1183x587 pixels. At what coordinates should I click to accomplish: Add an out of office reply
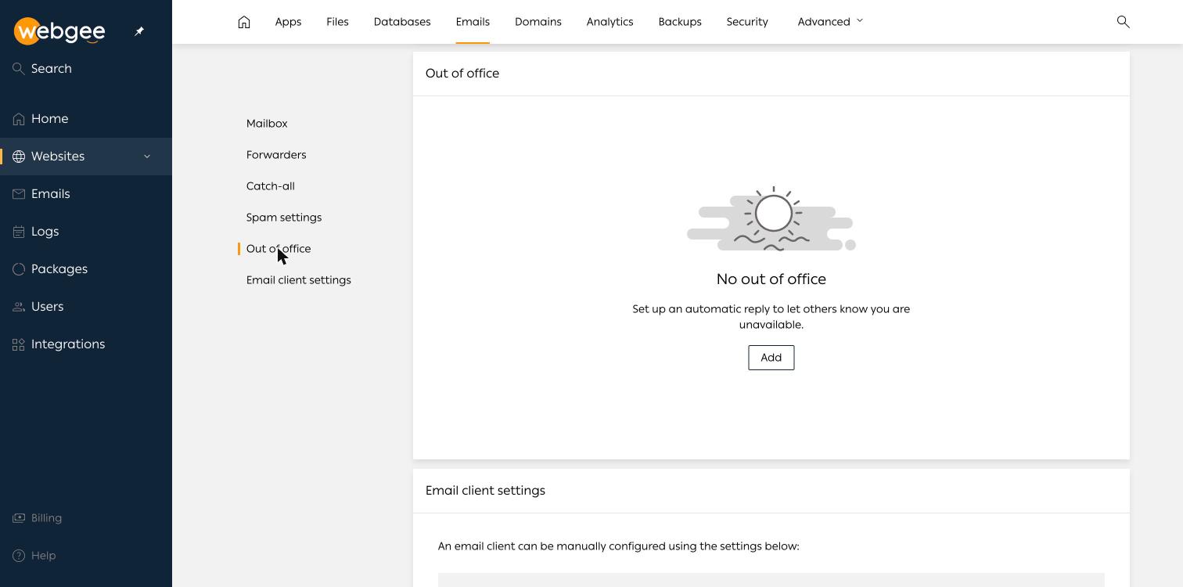[771, 358]
